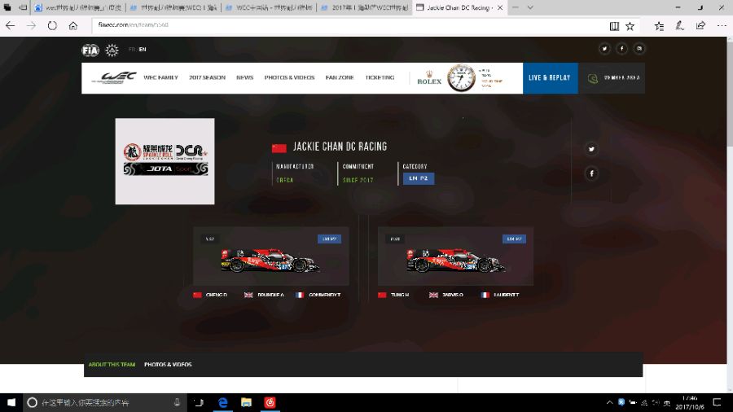Open new tab plus button
Viewport: 733px width, 412px height.
coord(515,7)
